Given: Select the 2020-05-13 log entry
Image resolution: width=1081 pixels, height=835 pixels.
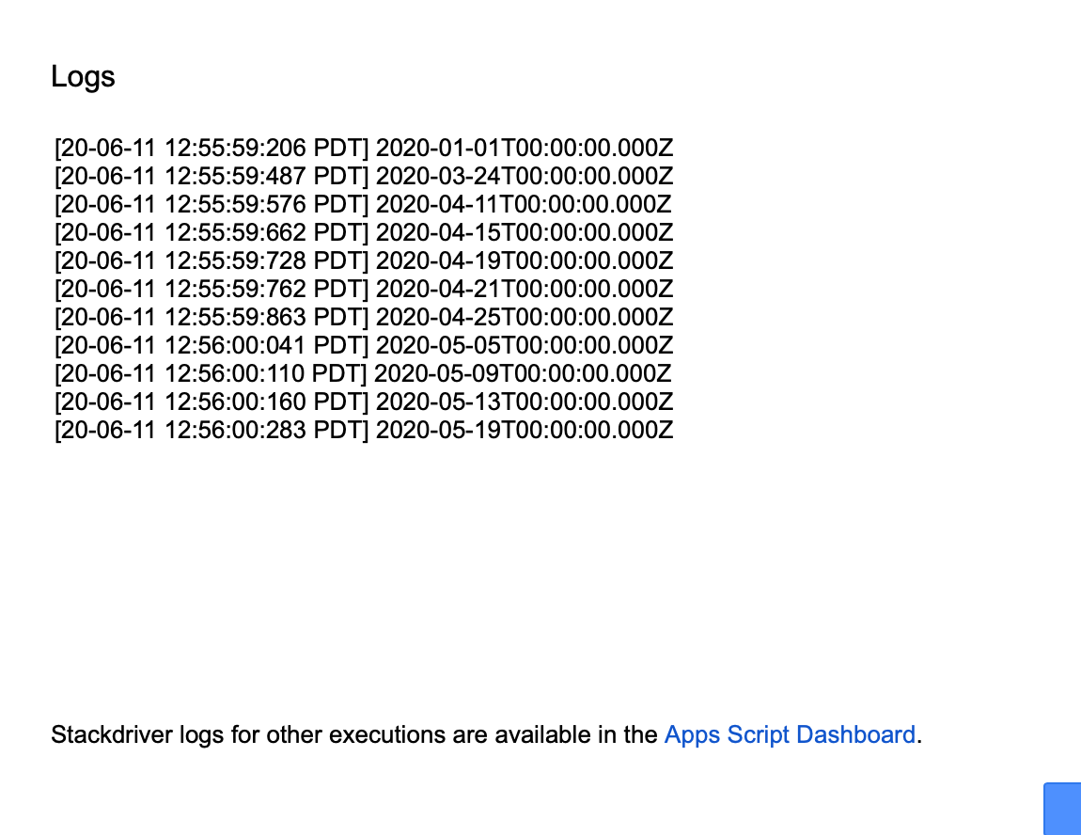Looking at the screenshot, I should (x=363, y=402).
